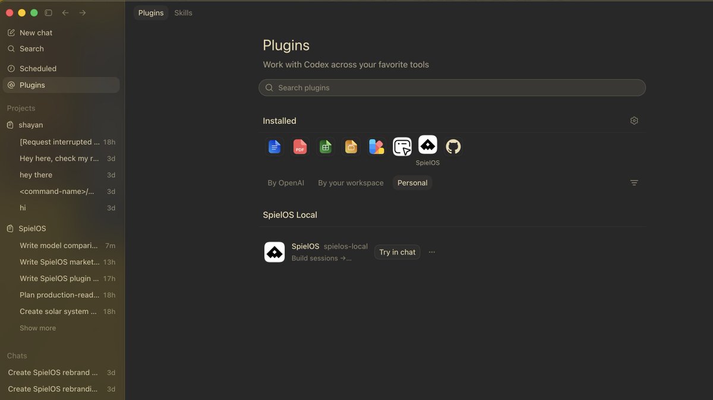Open plugin settings gear next to Installed
This screenshot has height=400, width=713.
tap(634, 120)
